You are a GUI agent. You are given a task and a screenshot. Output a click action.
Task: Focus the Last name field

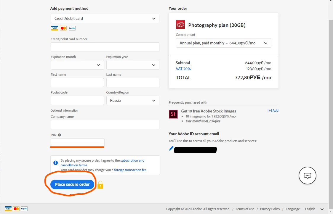(133, 83)
